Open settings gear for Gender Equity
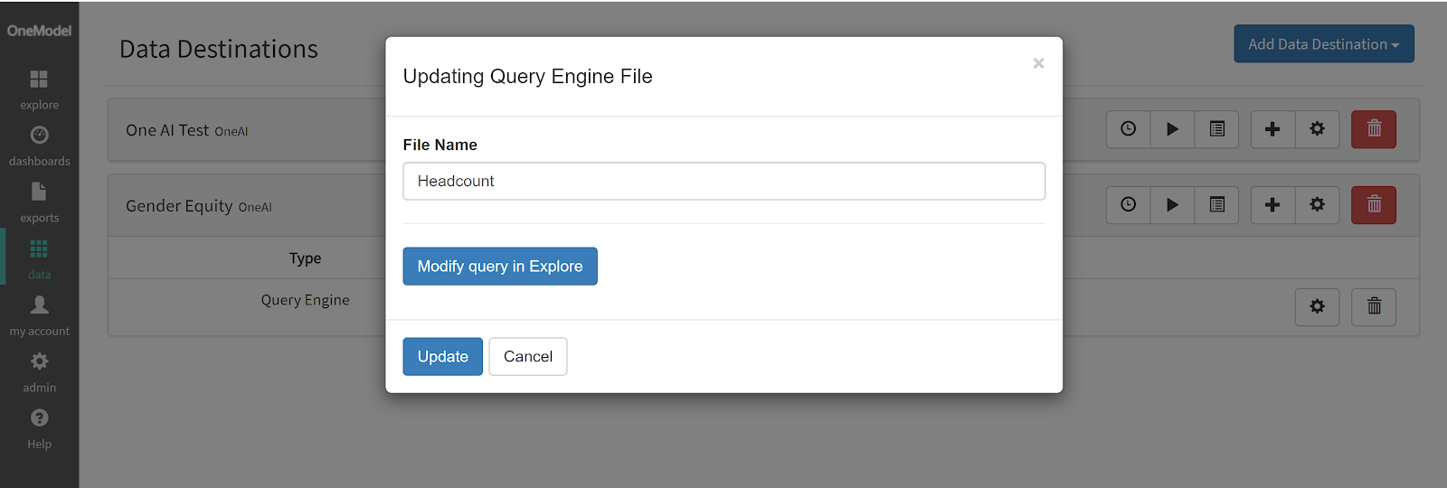1447x488 pixels. (1317, 205)
